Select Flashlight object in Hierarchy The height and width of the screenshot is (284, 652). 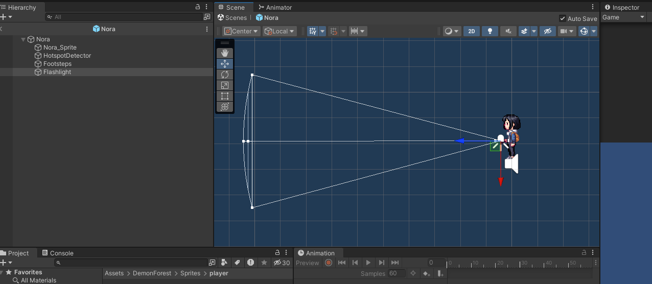pos(57,72)
